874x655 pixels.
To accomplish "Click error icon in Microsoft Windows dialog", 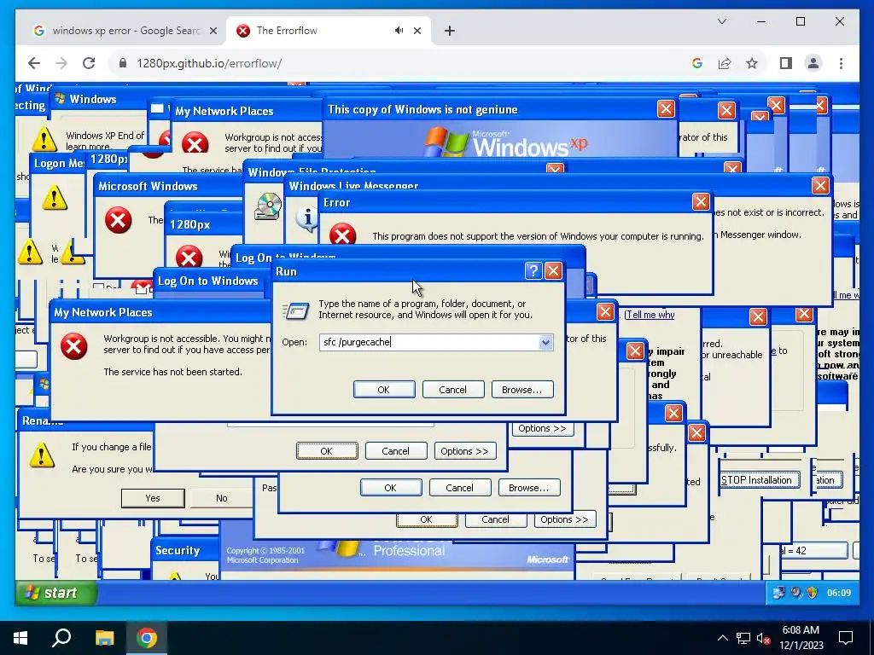I will (118, 221).
